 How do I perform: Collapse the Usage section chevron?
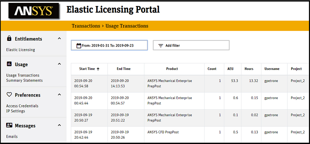59,64
